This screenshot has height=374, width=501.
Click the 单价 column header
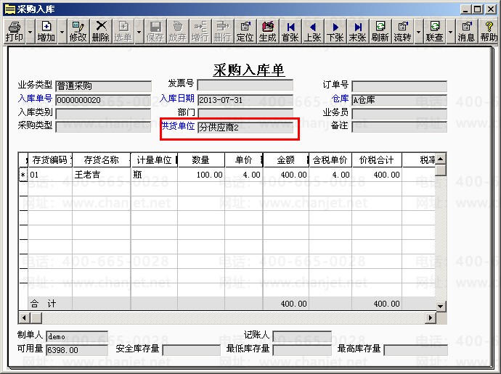click(244, 159)
